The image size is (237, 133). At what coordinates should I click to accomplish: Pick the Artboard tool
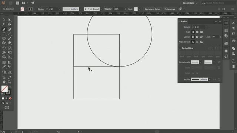[4, 77]
